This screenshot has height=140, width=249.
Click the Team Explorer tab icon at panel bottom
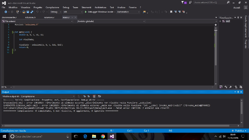[x=241, y=87]
